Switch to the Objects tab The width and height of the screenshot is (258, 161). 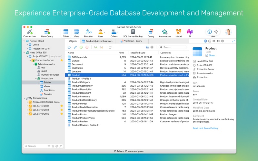(x=73, y=41)
